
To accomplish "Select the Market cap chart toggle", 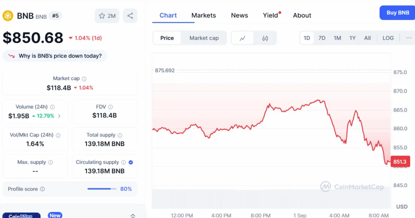I will click(204, 38).
